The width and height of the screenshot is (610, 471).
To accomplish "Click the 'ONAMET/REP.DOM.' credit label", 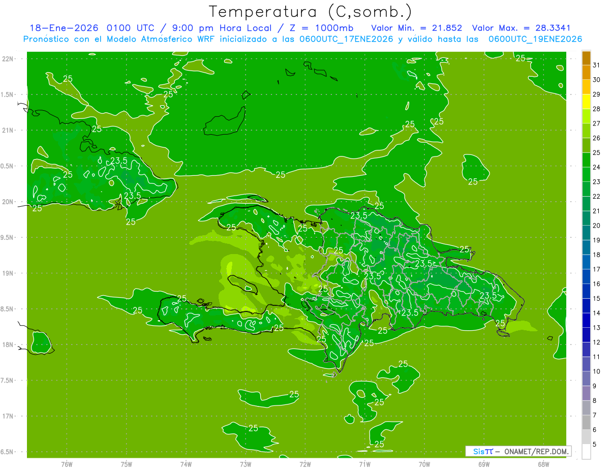I will (x=537, y=451).
